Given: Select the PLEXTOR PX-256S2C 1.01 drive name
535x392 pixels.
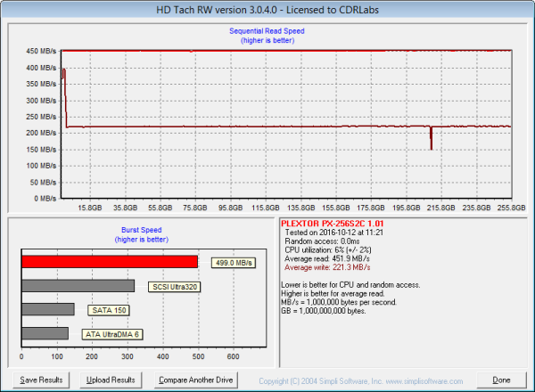Looking at the screenshot, I should click(x=333, y=224).
